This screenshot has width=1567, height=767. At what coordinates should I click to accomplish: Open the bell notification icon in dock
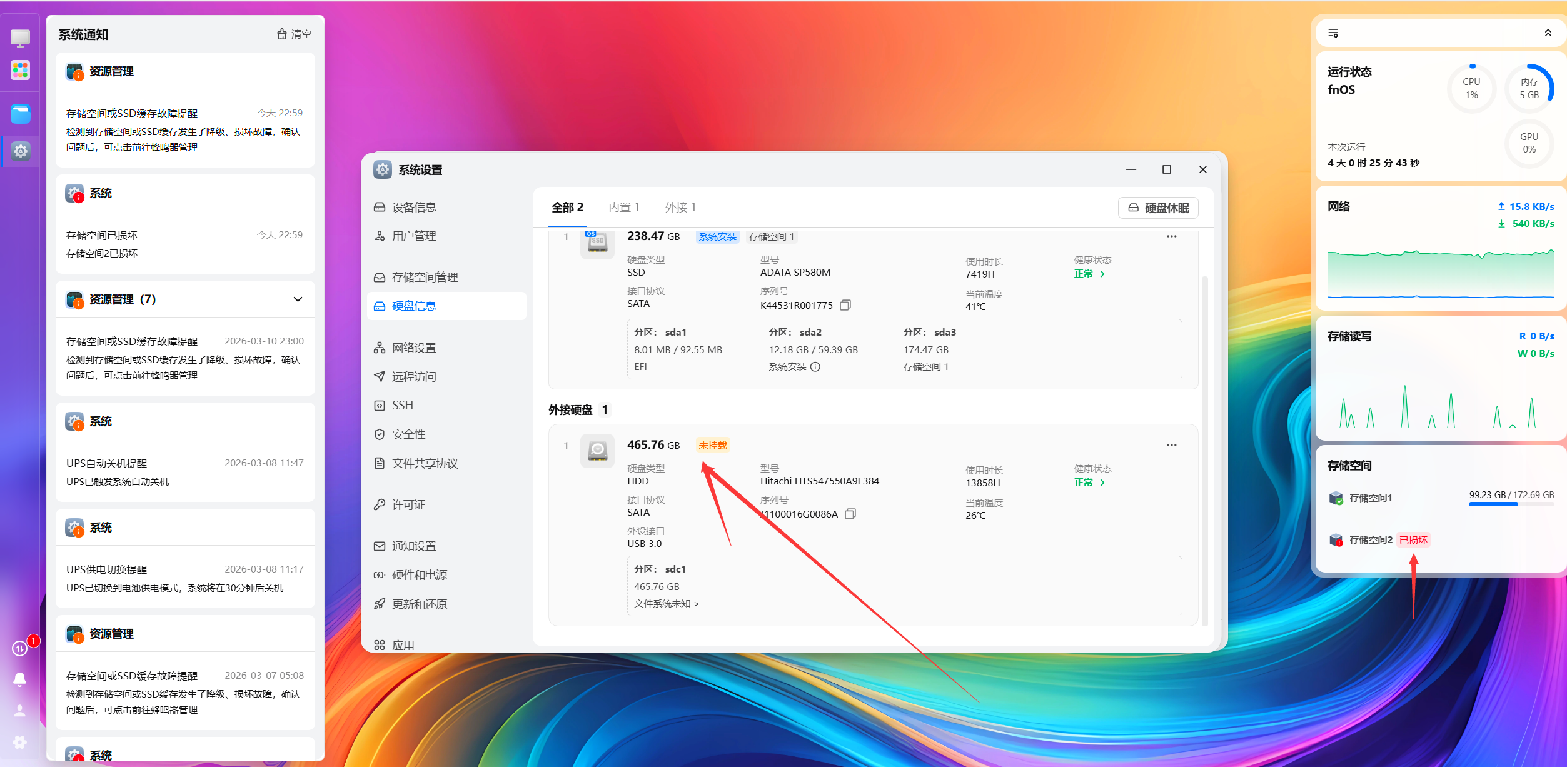20,679
